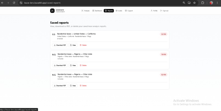The height and width of the screenshot is (111, 221).
Task: Open the browser profile avatar
Action: coord(211,3)
